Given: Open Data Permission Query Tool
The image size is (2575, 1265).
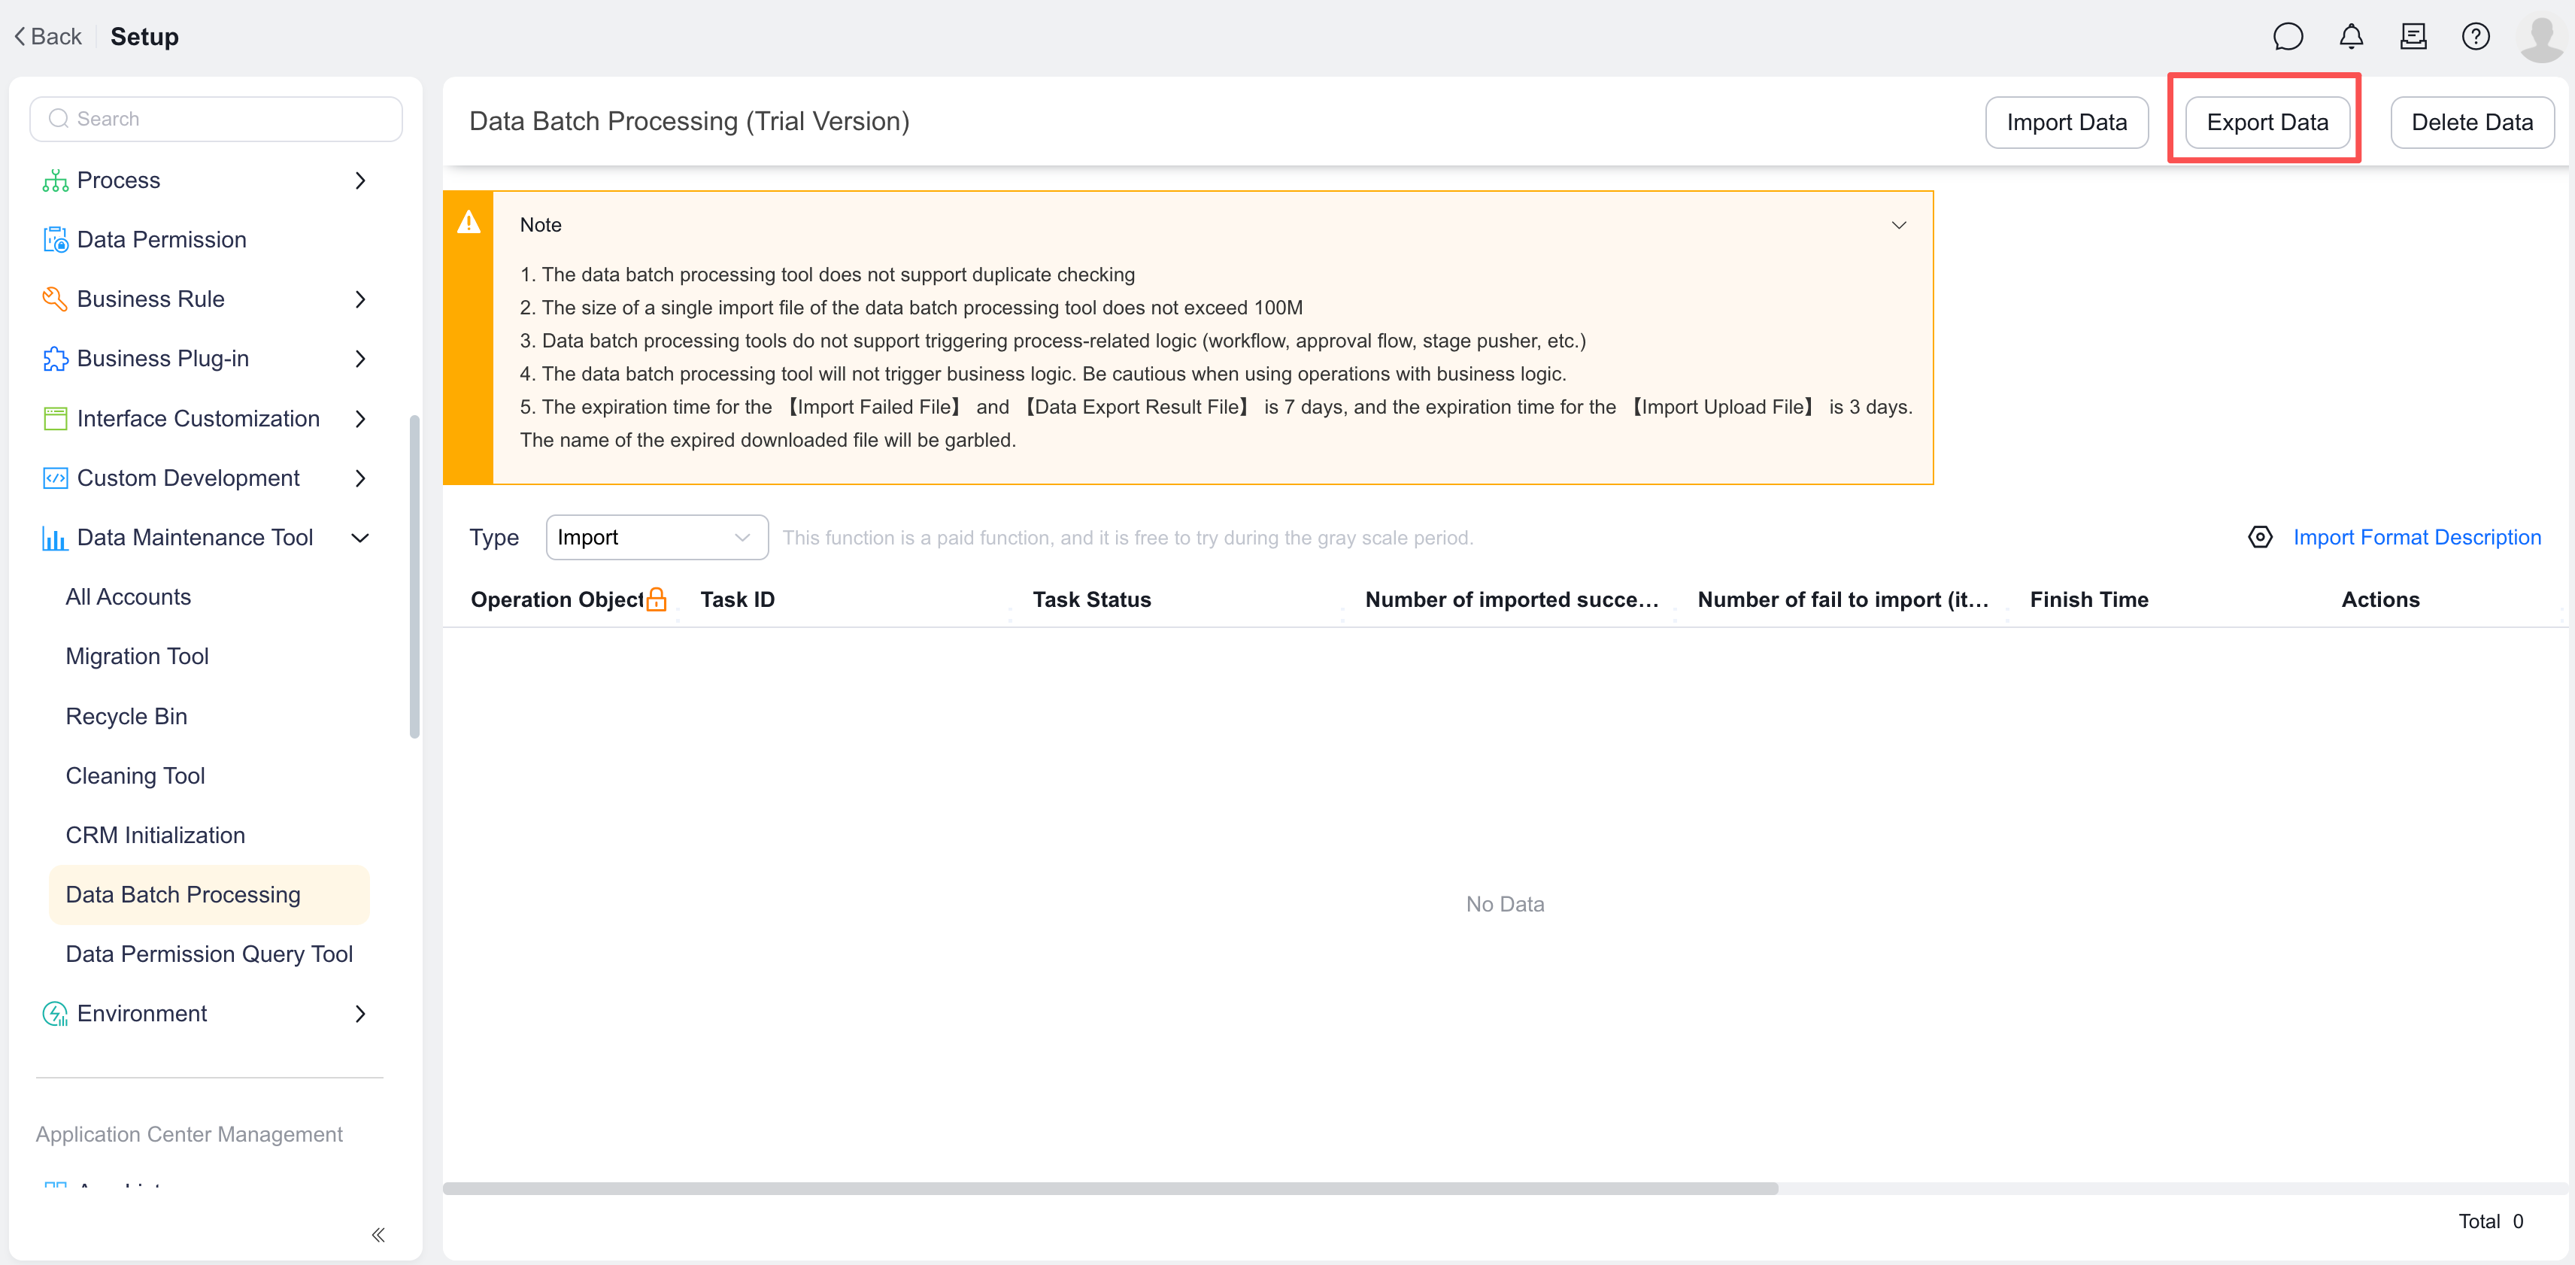Looking at the screenshot, I should coord(209,954).
